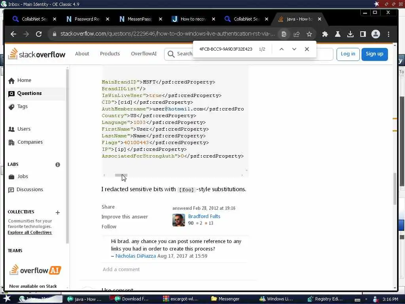Click the on-screen keyboard tray icon
This screenshot has width=405, height=304.
[358, 300]
